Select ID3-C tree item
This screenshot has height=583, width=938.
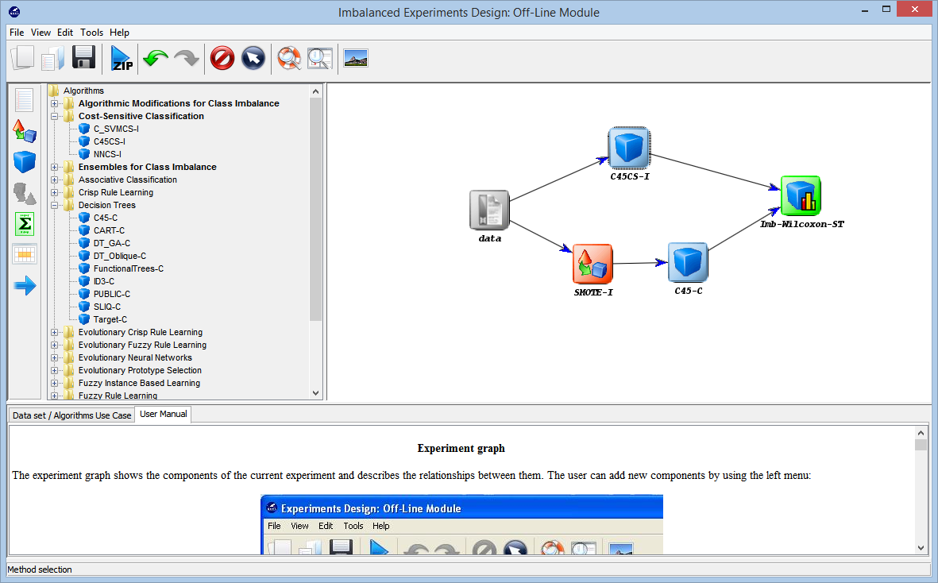pos(103,281)
